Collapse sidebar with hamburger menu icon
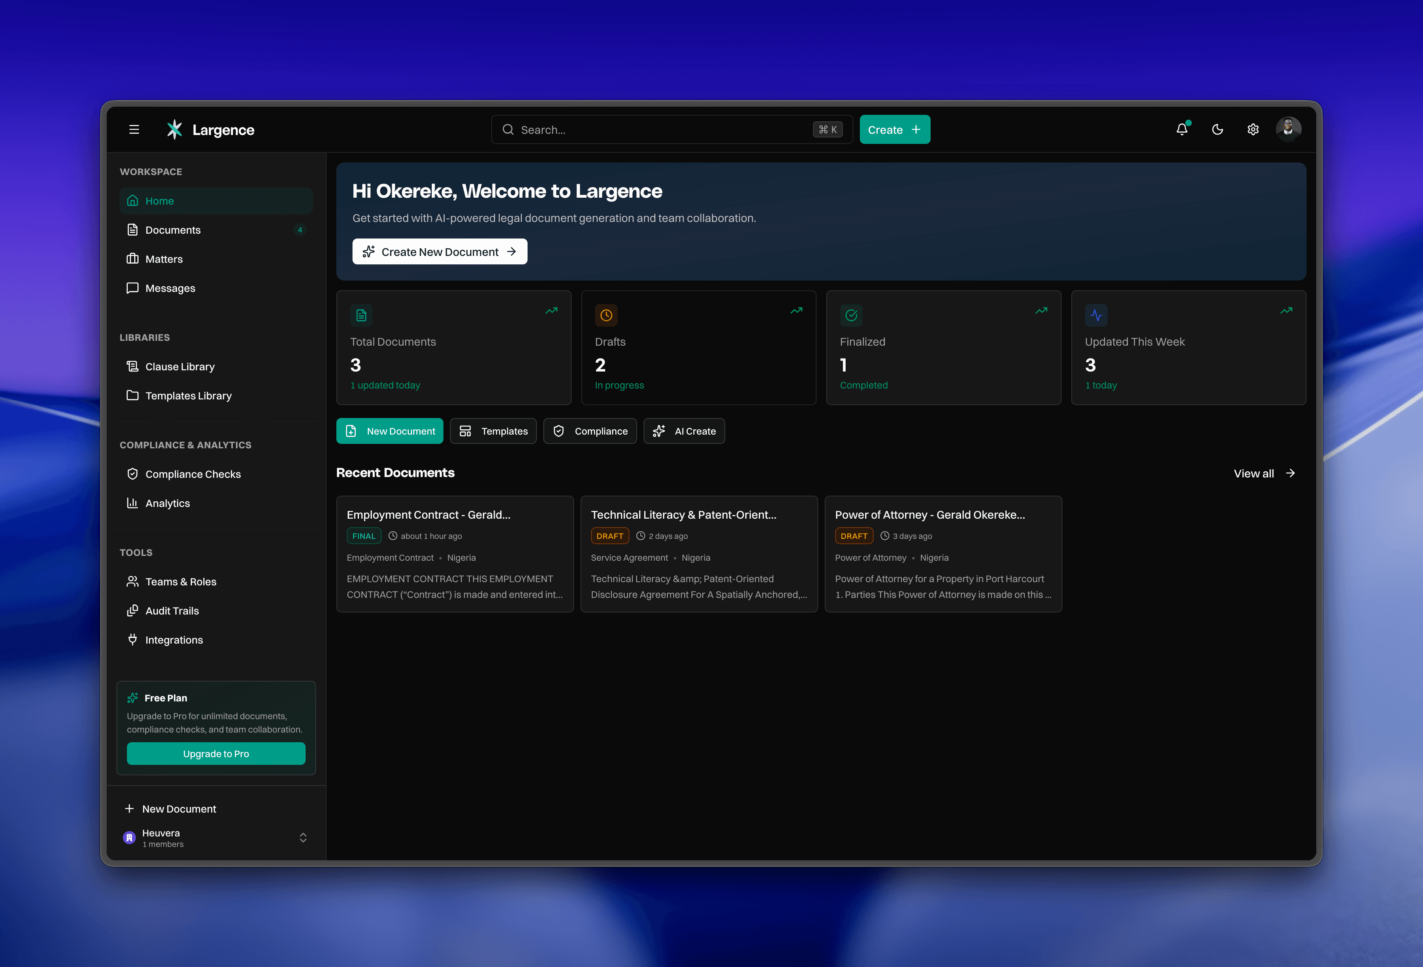This screenshot has height=967, width=1423. pos(134,129)
